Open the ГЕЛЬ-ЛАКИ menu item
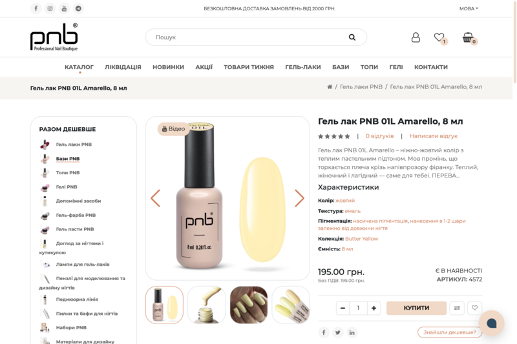 [x=303, y=67]
